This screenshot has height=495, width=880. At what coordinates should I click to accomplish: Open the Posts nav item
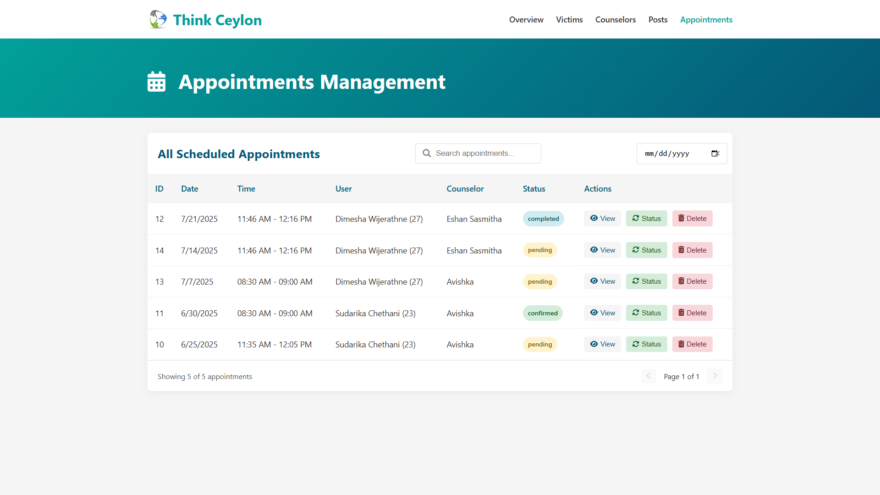pyautogui.click(x=658, y=20)
